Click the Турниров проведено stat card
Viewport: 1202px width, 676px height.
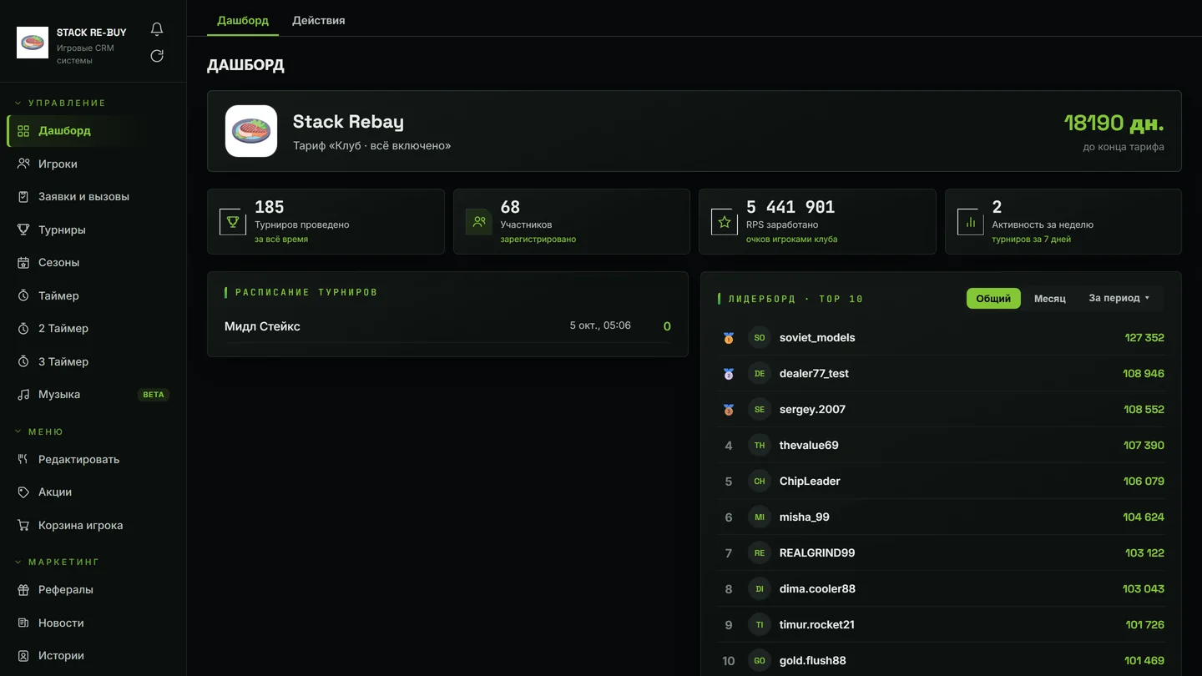click(x=326, y=221)
